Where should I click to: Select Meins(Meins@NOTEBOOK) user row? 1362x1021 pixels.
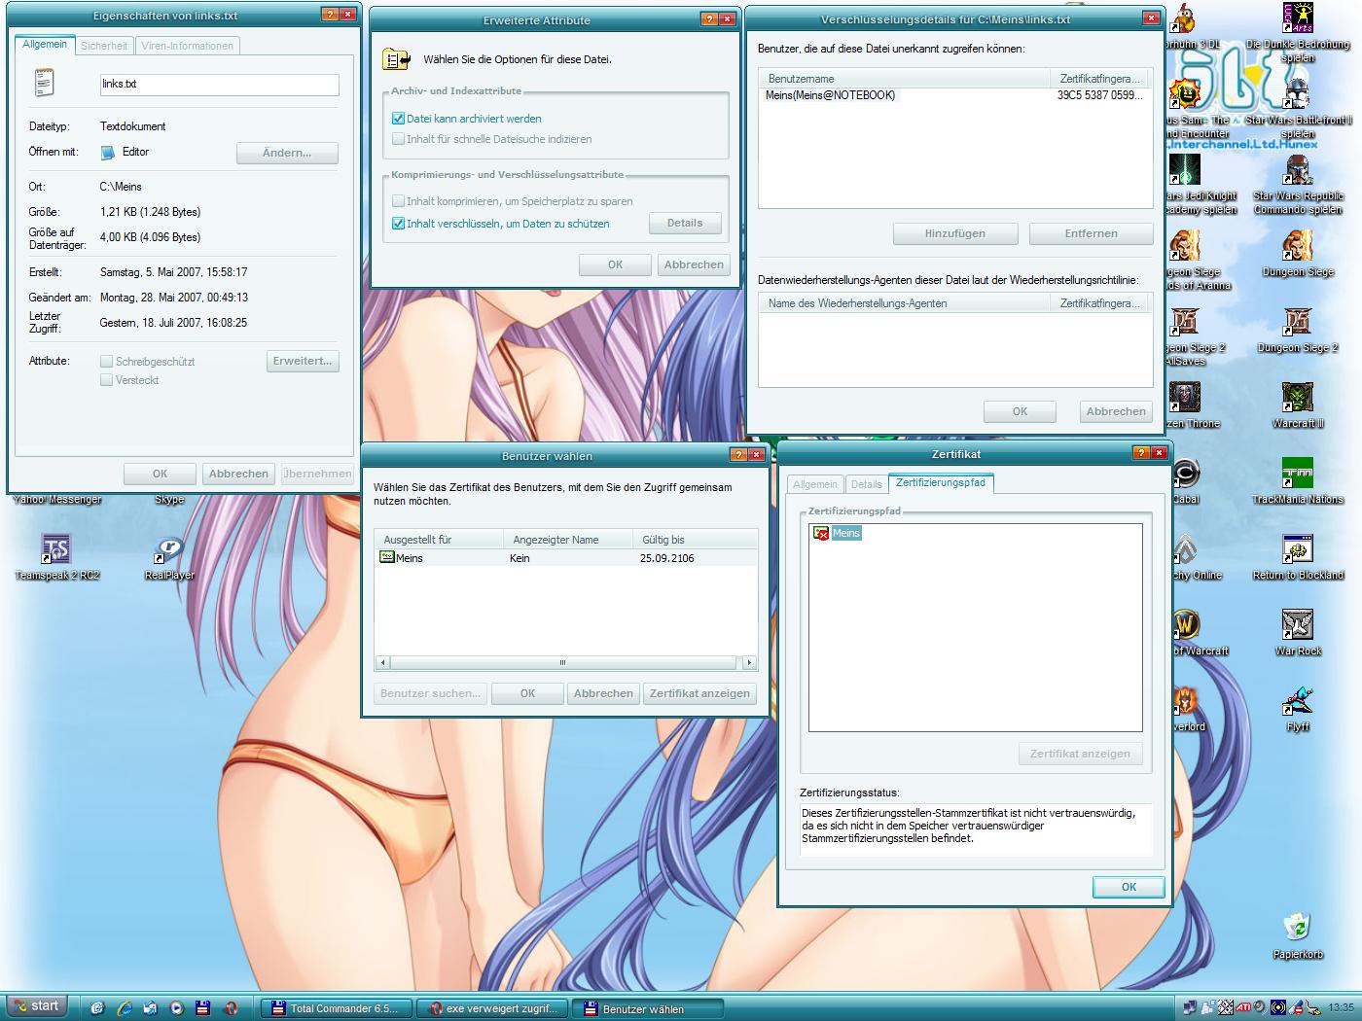tap(955, 95)
